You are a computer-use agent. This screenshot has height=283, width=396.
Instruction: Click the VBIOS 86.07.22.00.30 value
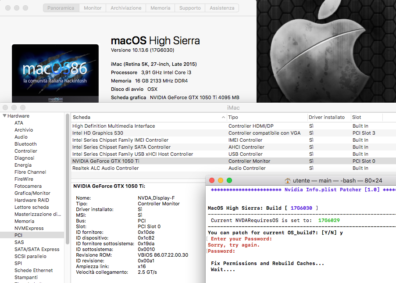(x=163, y=255)
